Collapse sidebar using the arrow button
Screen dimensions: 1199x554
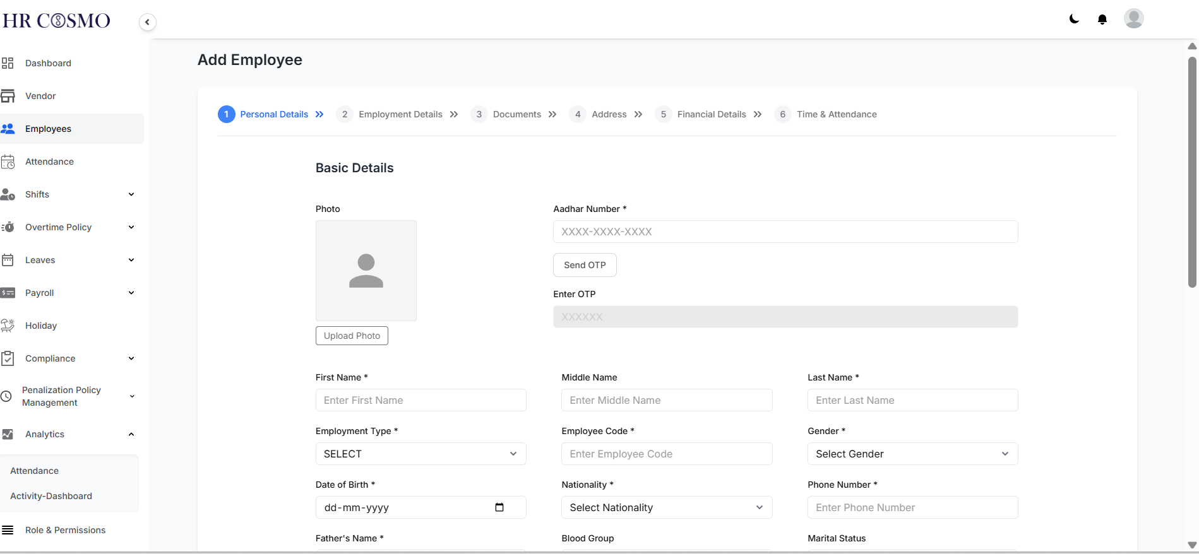[x=147, y=22]
